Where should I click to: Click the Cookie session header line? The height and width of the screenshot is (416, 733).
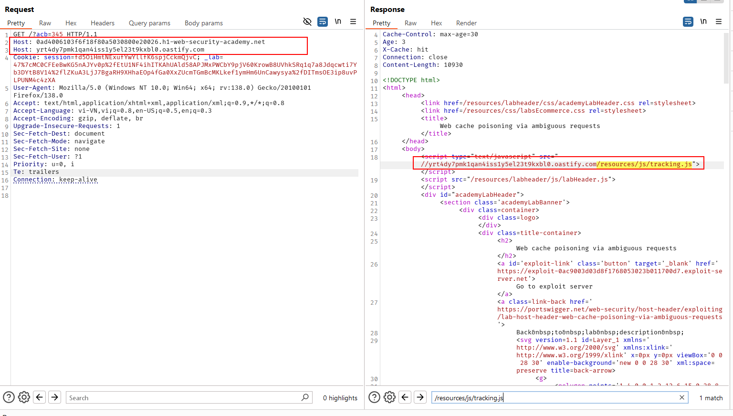(x=185, y=69)
